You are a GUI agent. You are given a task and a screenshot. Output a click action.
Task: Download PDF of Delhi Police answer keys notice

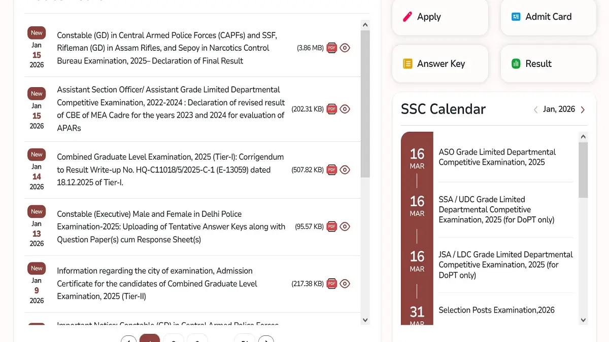[x=331, y=226]
